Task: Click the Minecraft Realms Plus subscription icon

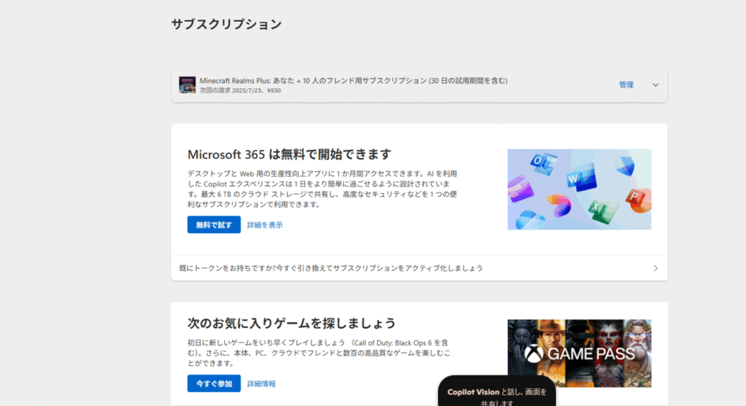Action: [x=187, y=85]
